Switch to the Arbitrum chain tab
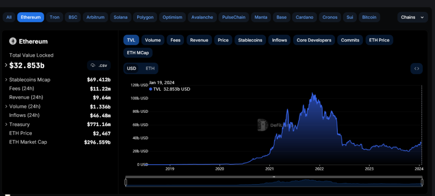Viewport: 435px width, 196px height. tap(95, 17)
